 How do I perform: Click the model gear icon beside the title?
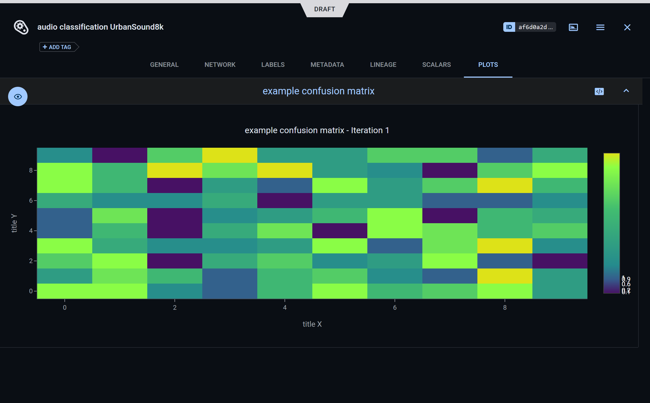pos(21,27)
